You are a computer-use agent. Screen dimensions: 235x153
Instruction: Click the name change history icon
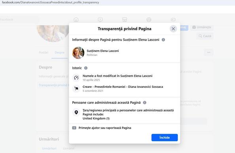pos(76,77)
